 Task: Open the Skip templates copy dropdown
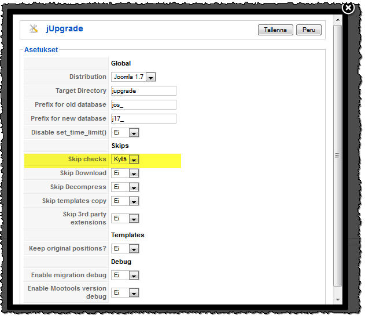click(125, 201)
